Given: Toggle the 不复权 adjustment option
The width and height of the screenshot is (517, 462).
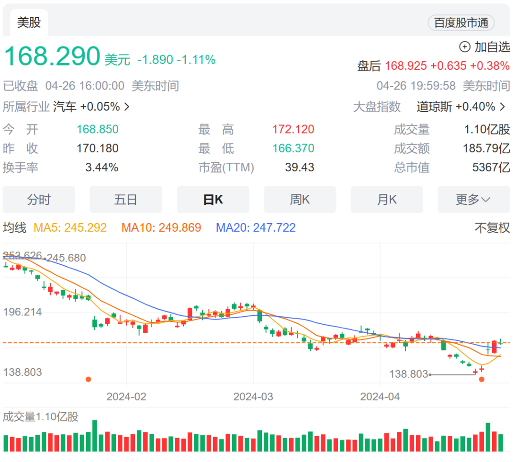Looking at the screenshot, I should [x=492, y=227].
